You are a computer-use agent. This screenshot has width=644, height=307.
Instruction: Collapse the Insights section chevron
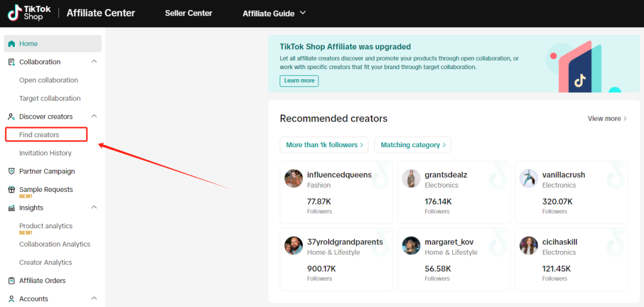[x=94, y=207]
